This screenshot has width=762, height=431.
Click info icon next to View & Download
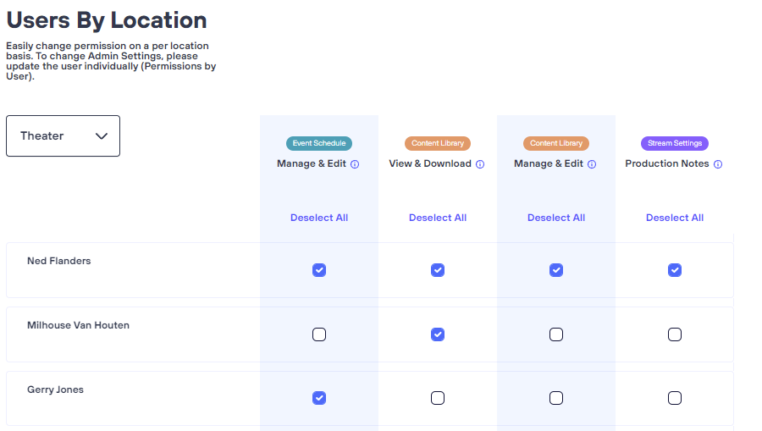(480, 164)
